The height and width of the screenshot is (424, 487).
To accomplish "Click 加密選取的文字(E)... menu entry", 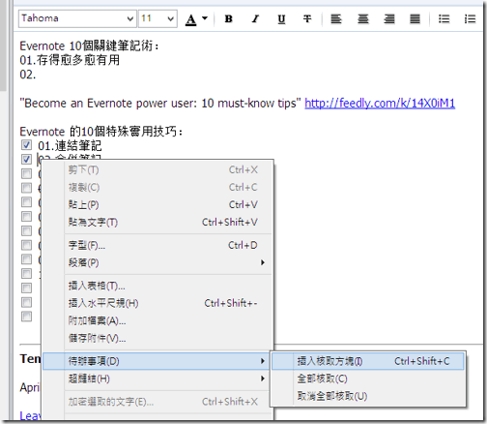I will (158, 402).
